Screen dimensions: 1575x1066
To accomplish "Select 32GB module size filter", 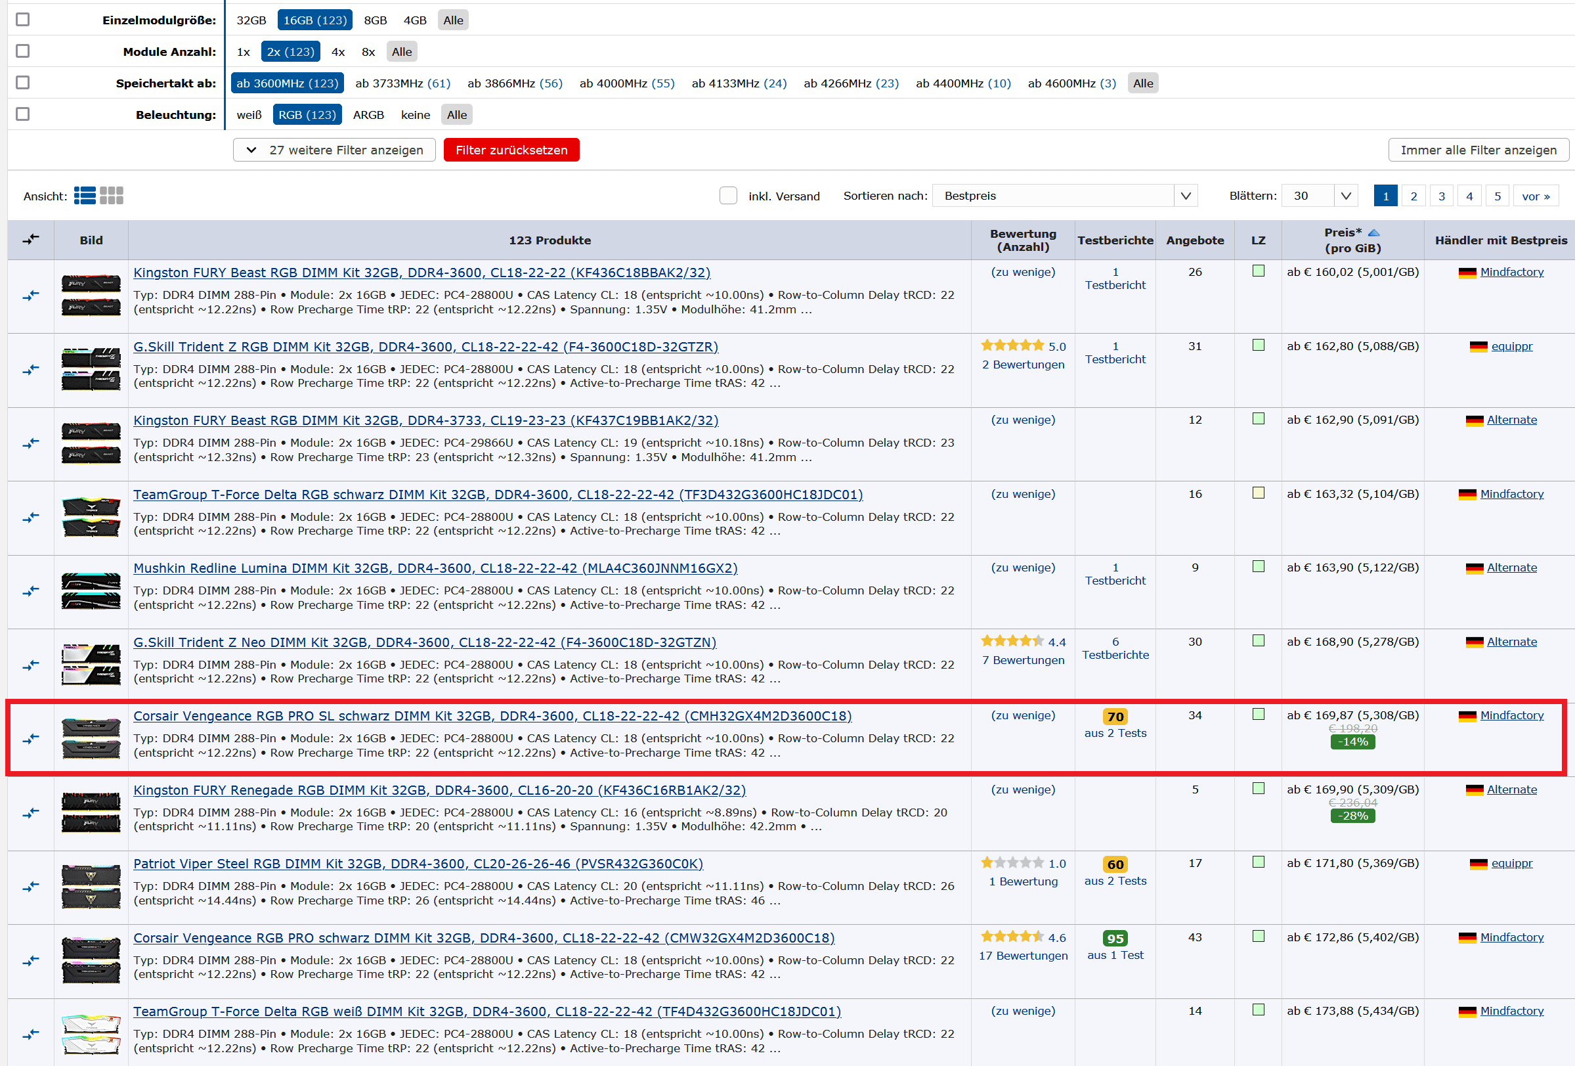I will pos(251,20).
